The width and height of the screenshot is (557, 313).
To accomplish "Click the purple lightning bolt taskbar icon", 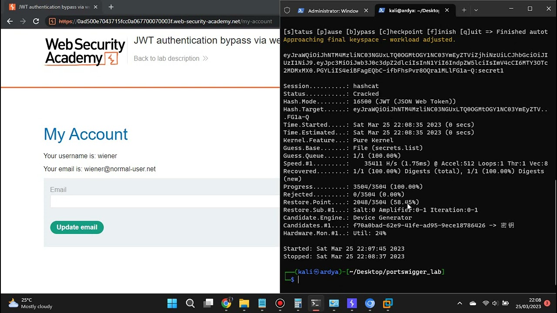I will tap(352, 303).
